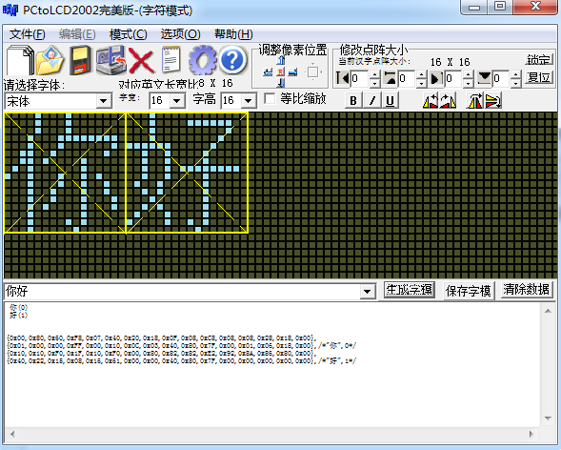Screen dimensions: 561x450
Task: Click the 生成字模 button
Action: (x=410, y=290)
